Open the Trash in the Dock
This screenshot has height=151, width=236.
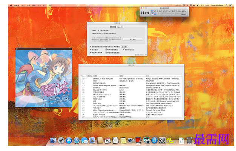(x=189, y=140)
